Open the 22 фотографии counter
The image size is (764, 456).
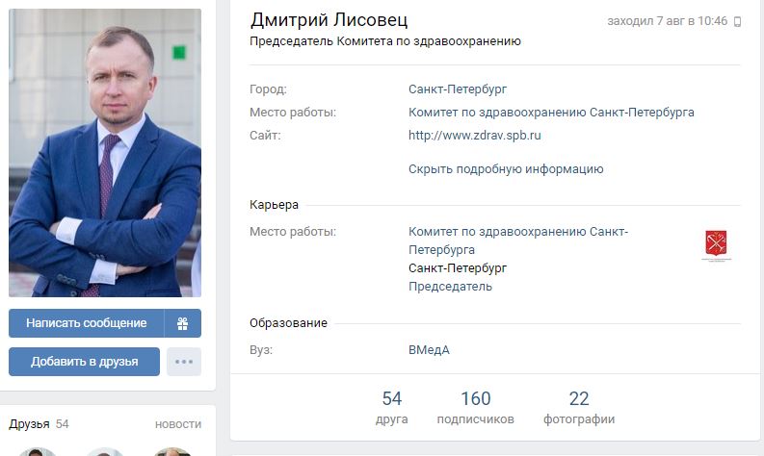click(x=579, y=408)
